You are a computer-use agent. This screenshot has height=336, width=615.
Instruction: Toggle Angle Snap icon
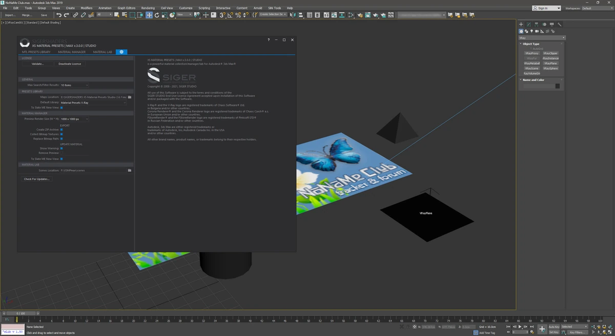[230, 15]
